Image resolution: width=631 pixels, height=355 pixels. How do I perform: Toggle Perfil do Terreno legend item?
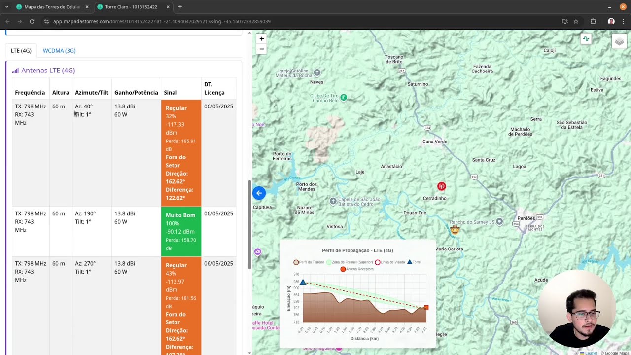coord(309,262)
